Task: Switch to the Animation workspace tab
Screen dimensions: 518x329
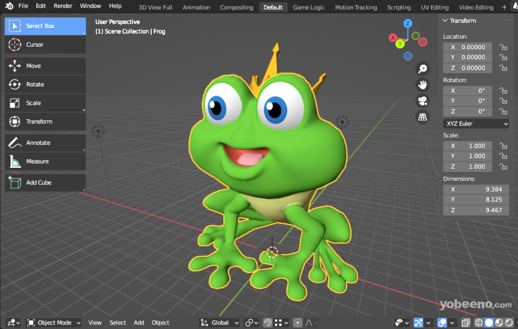Action: coord(196,7)
